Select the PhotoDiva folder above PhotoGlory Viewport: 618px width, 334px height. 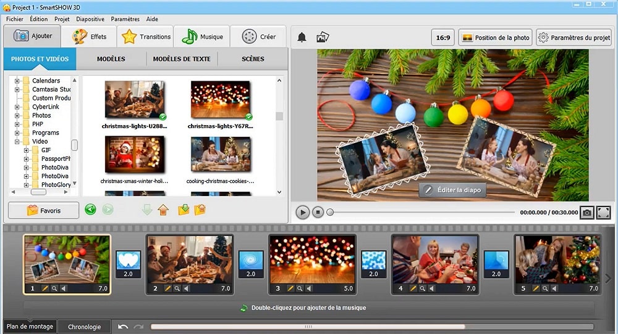click(55, 176)
